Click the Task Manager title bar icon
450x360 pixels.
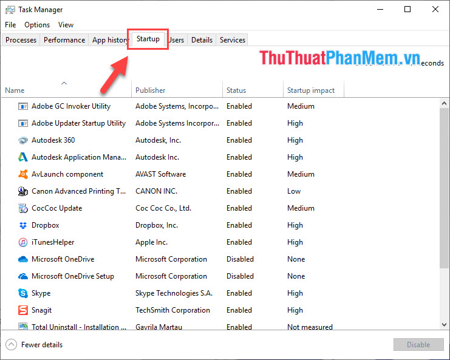coord(10,10)
